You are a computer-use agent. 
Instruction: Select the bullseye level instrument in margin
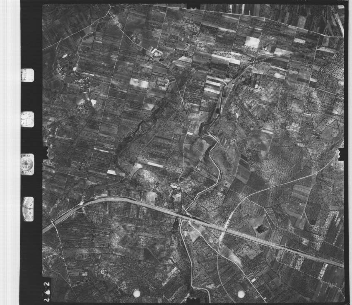(27, 164)
